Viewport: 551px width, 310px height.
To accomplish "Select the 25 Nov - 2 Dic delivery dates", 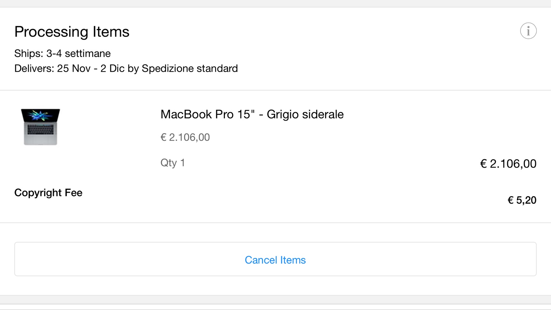I will (x=91, y=69).
